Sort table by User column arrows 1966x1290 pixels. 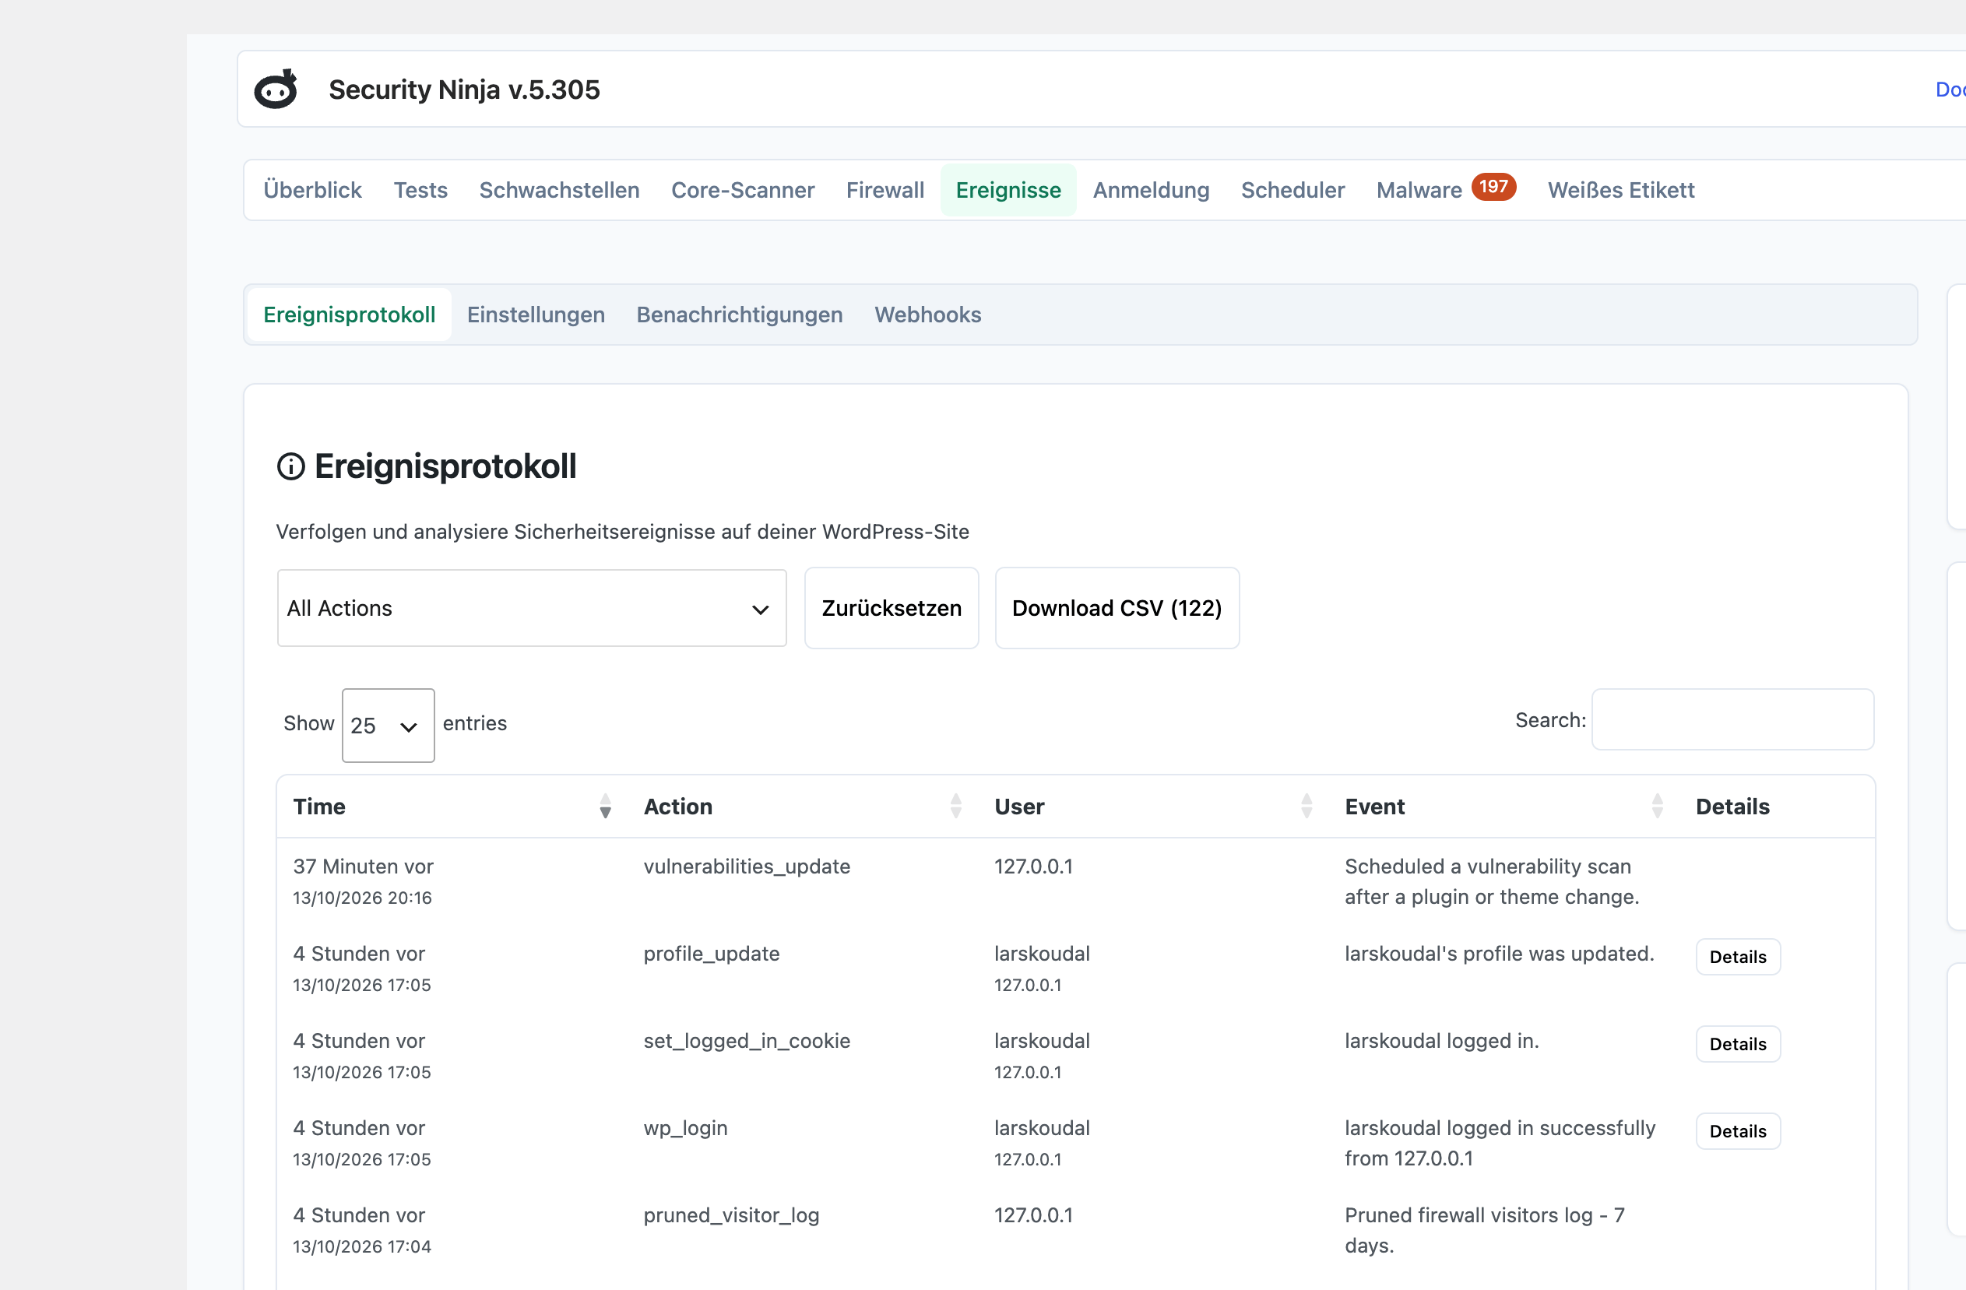tap(1307, 806)
